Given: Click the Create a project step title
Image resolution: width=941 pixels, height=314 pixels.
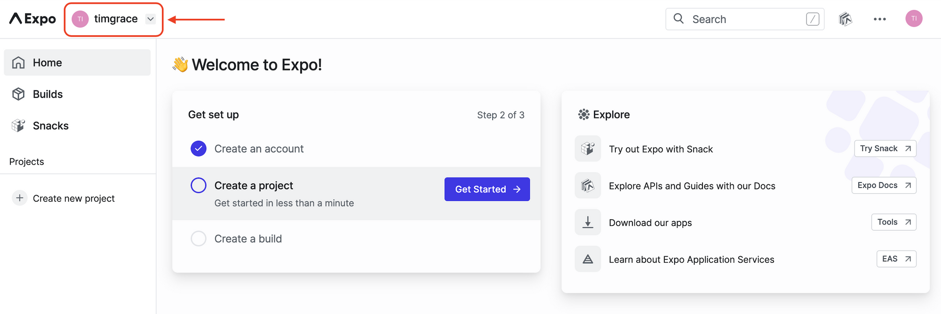Looking at the screenshot, I should click(254, 186).
